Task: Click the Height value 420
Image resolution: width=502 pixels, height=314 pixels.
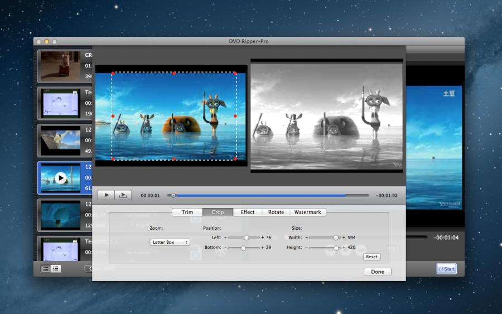Action: tap(351, 248)
